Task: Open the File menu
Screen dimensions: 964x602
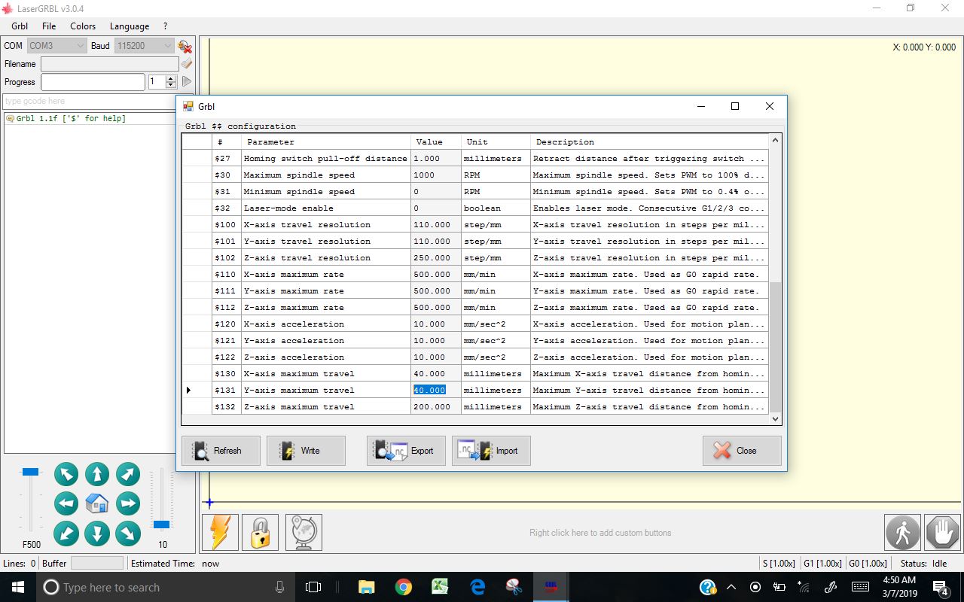Action: pos(49,26)
